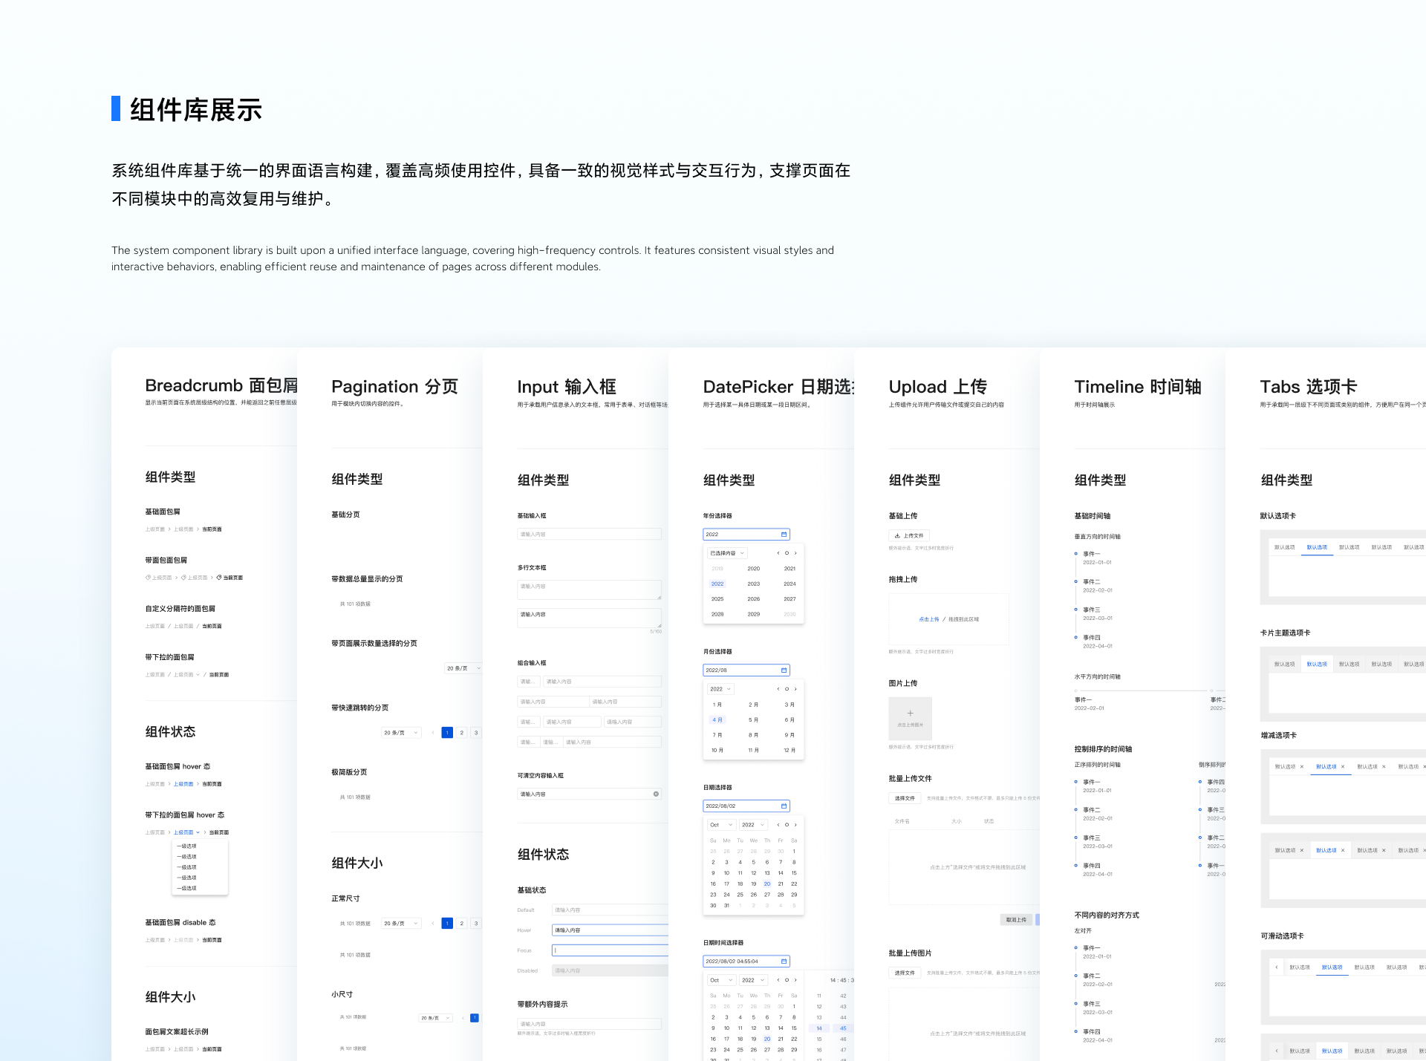Click page 2 under 带快速跳转的分页
Viewport: 1426px width, 1061px height.
[x=461, y=733]
